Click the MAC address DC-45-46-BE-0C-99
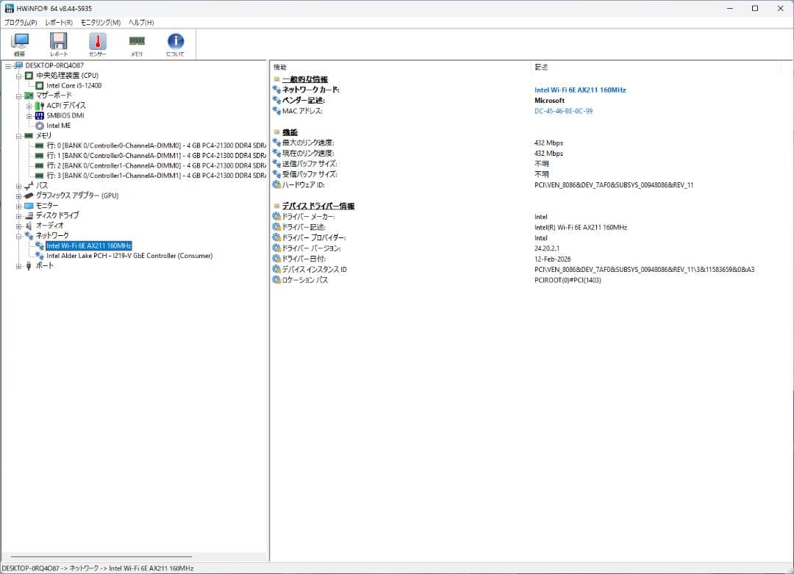This screenshot has height=574, width=794. pyautogui.click(x=564, y=111)
